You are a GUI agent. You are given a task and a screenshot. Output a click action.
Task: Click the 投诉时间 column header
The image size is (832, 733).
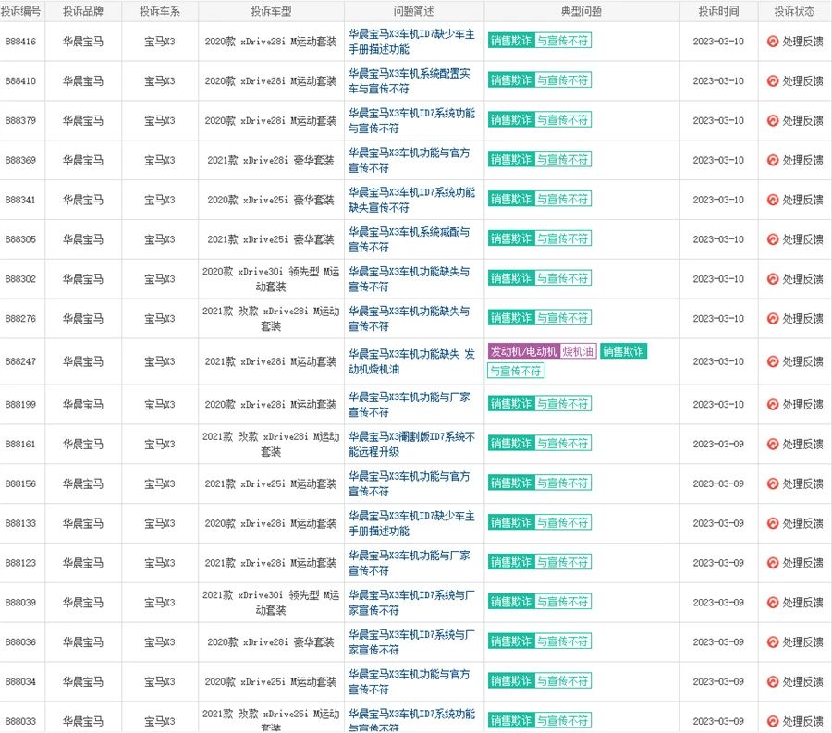pyautogui.click(x=718, y=11)
